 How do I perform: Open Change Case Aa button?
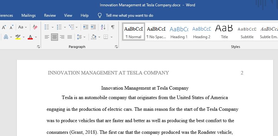coord(21,27)
